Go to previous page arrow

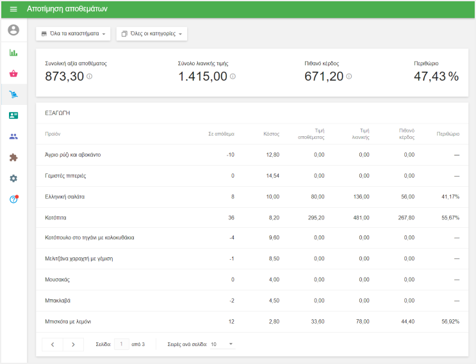tap(53, 344)
